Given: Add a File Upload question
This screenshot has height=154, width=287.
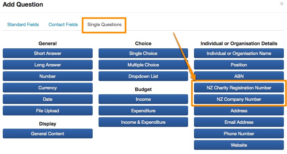Looking at the screenshot, I should 48,111.
